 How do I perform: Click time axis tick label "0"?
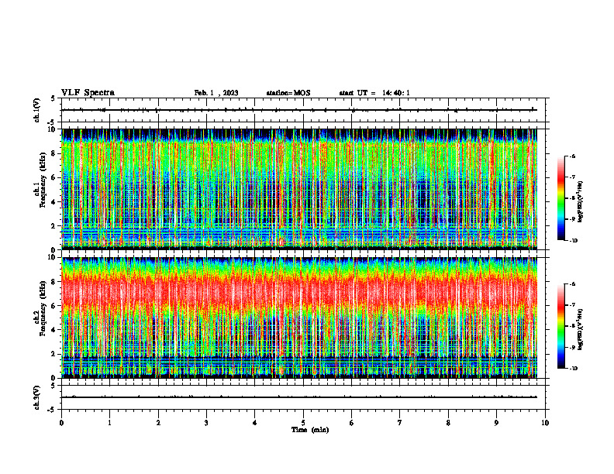pos(61,423)
